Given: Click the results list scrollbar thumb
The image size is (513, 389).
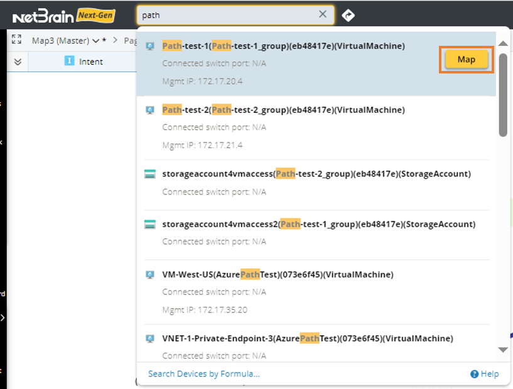Looking at the screenshot, I should [x=503, y=94].
